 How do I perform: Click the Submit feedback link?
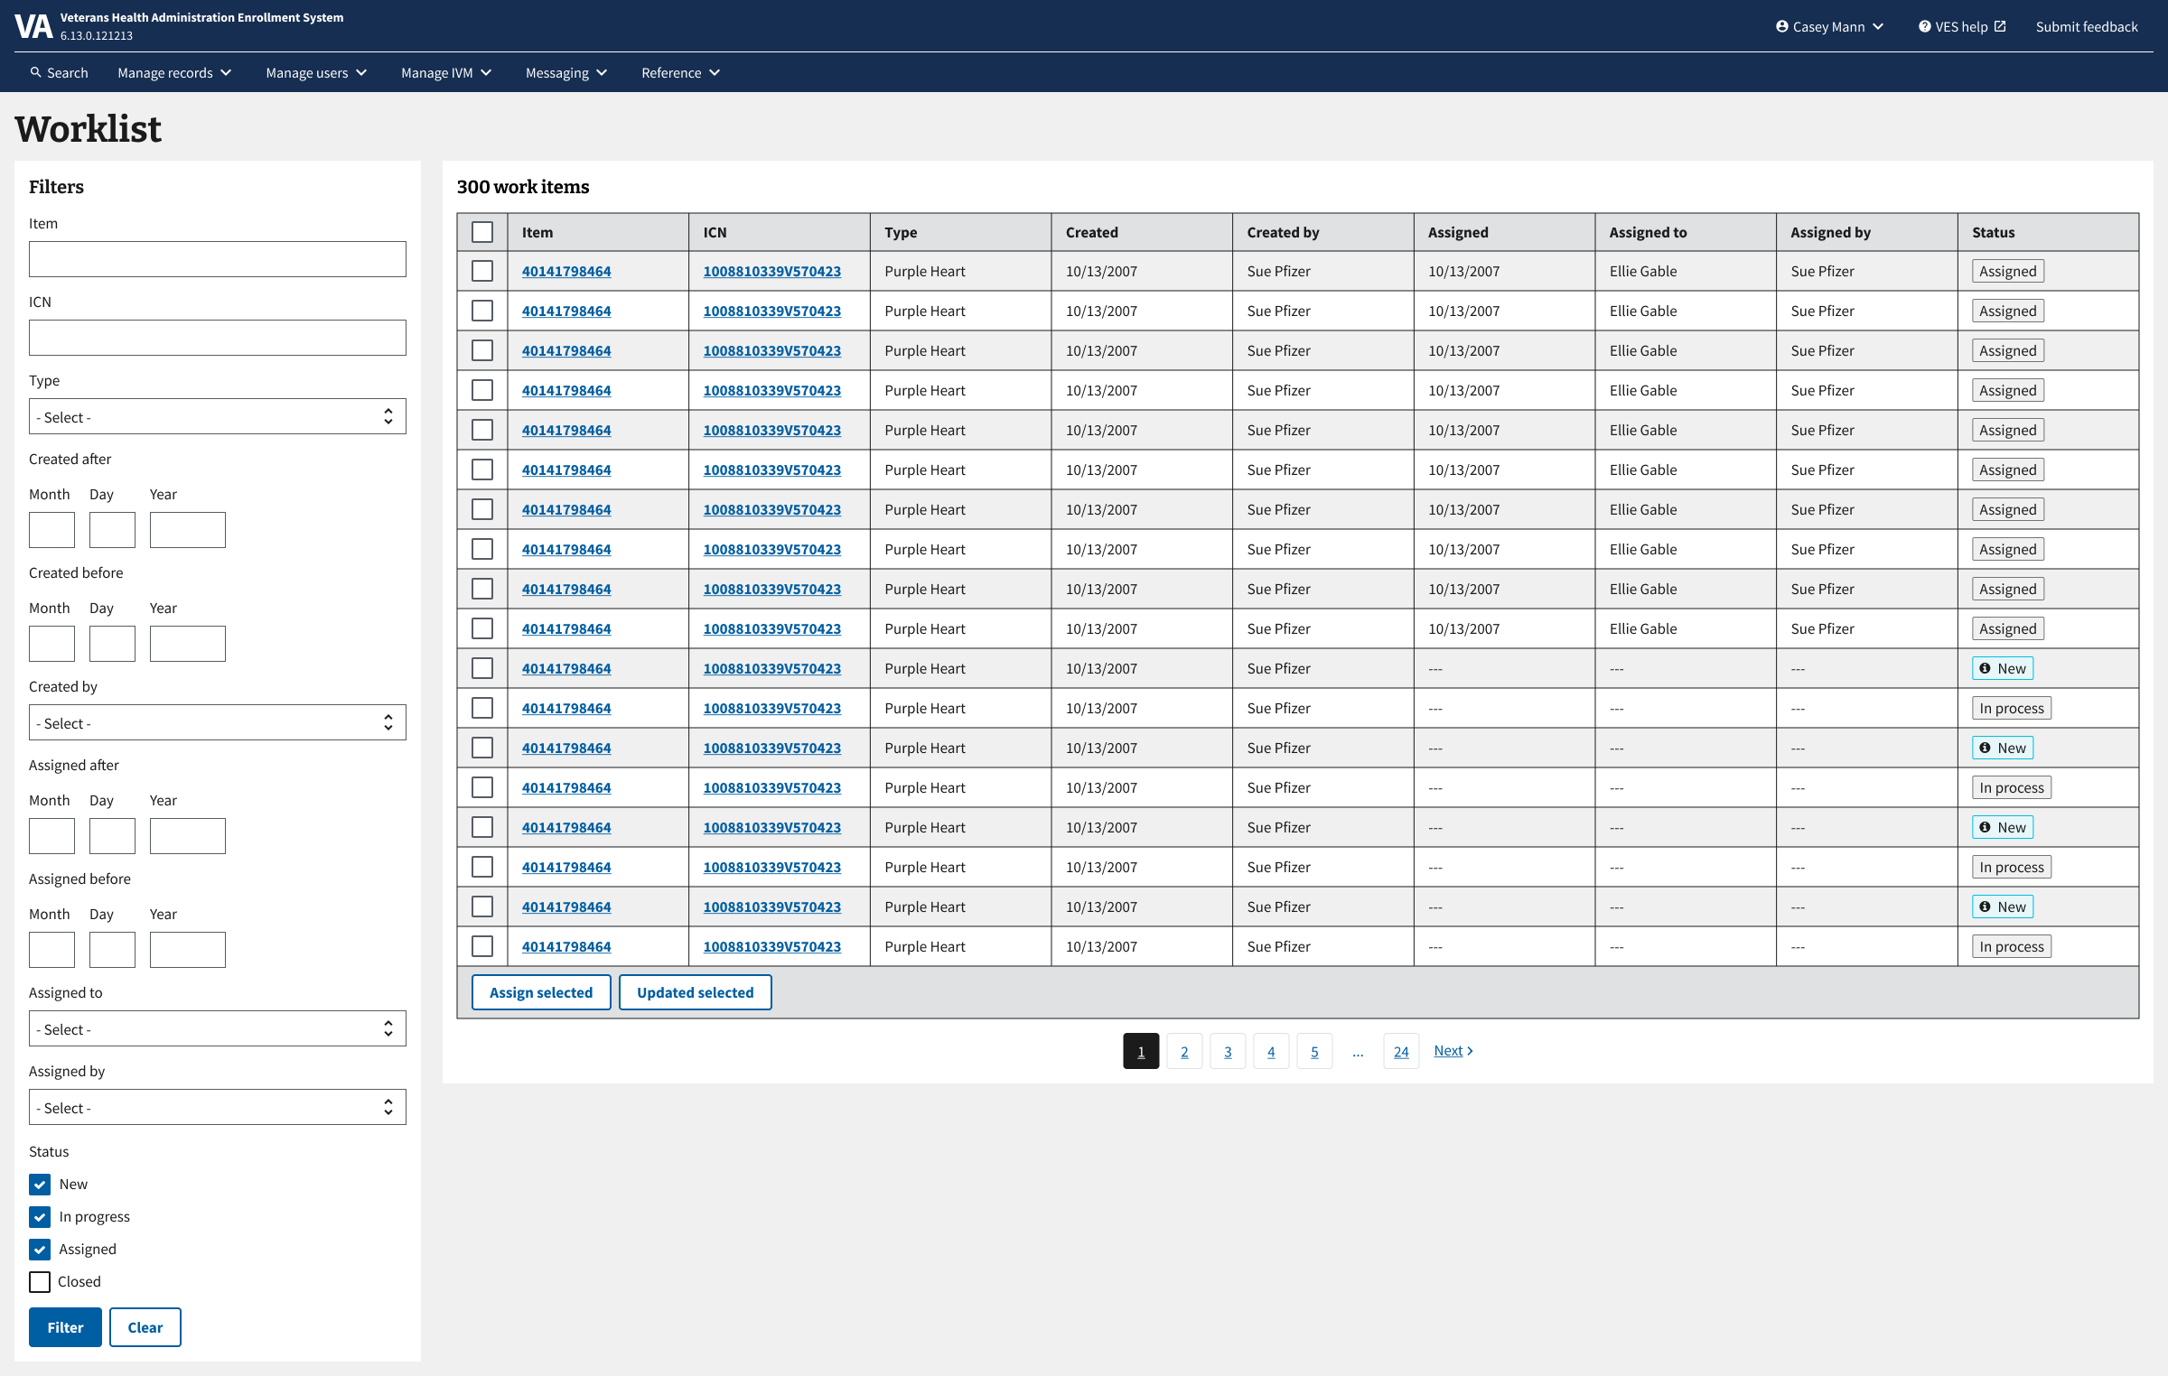click(x=2086, y=26)
